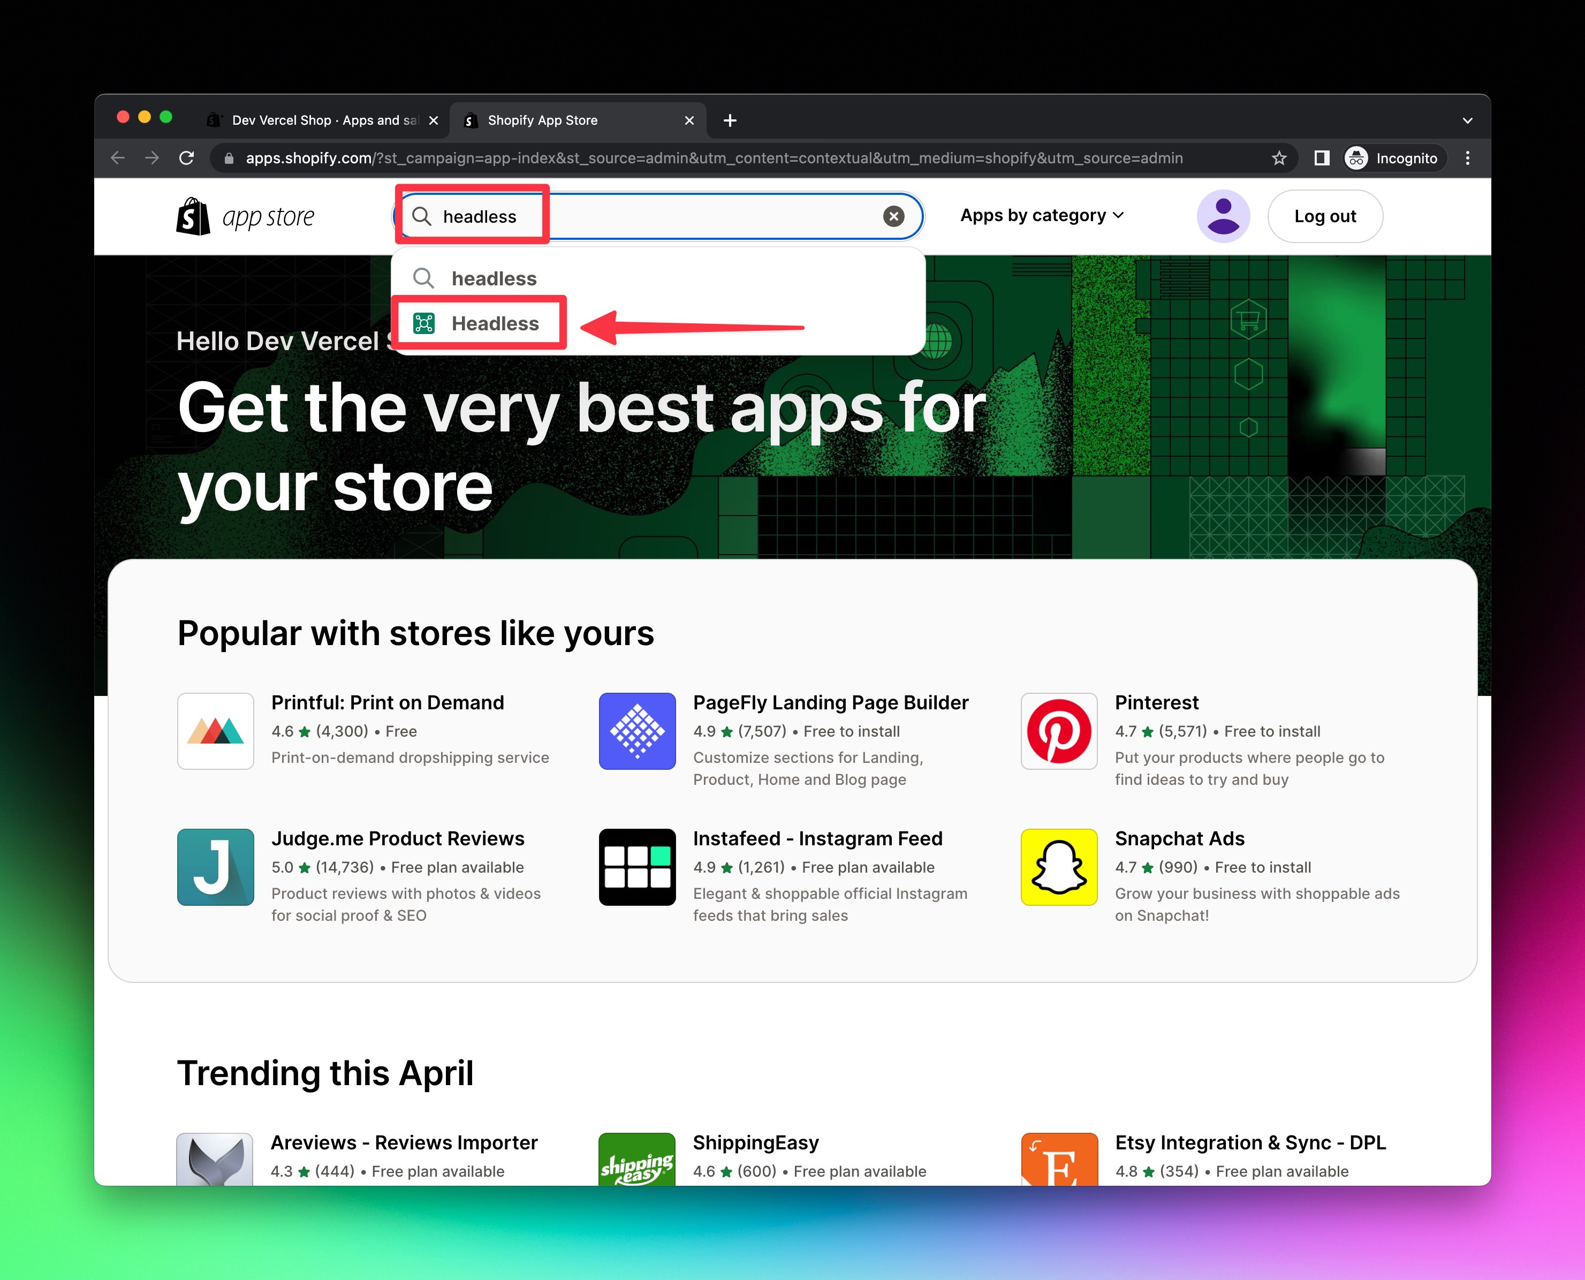The width and height of the screenshot is (1585, 1280).
Task: Open the browser side panel icon
Action: point(1322,158)
